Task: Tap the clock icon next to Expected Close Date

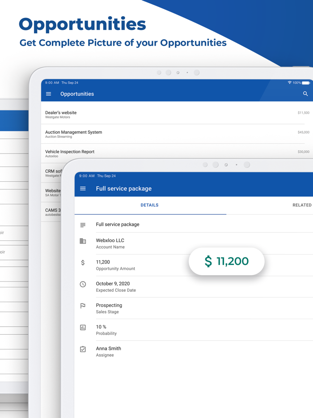Action: pos(83,284)
